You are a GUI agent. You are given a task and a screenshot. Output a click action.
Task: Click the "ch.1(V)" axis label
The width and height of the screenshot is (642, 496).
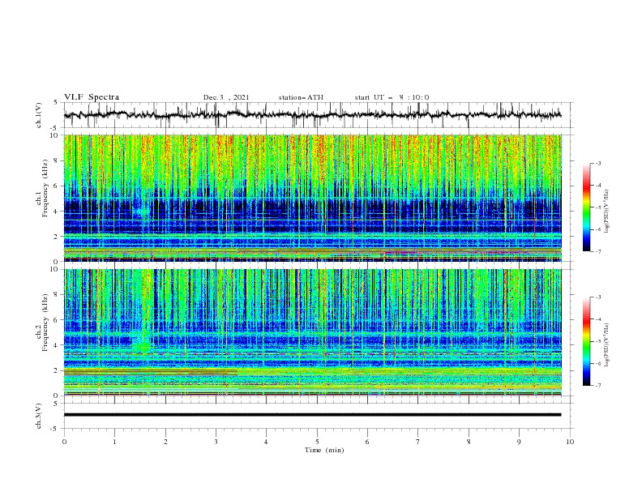pyautogui.click(x=39, y=115)
